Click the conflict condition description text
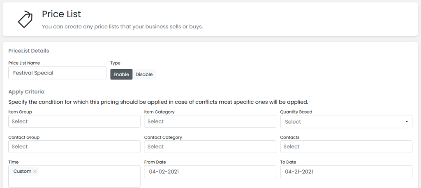This screenshot has height=188, width=421. click(x=158, y=102)
